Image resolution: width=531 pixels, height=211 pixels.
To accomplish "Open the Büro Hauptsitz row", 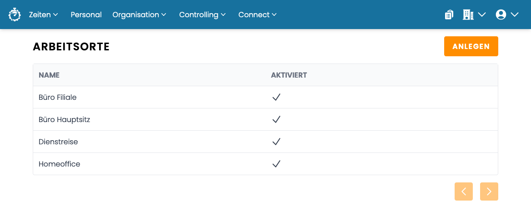I will [265, 119].
